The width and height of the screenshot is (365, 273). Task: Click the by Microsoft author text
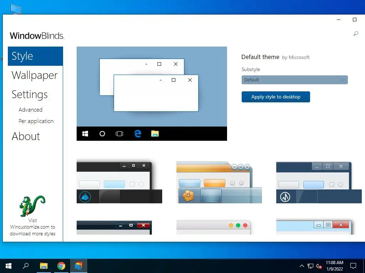[295, 58]
